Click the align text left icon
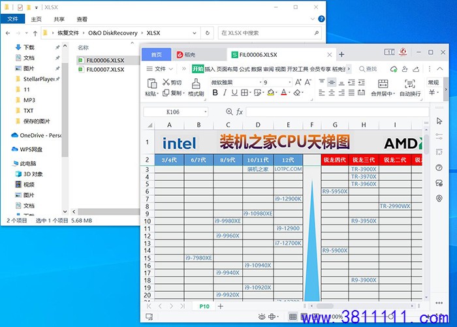The width and height of the screenshot is (457, 327). tap(321, 93)
